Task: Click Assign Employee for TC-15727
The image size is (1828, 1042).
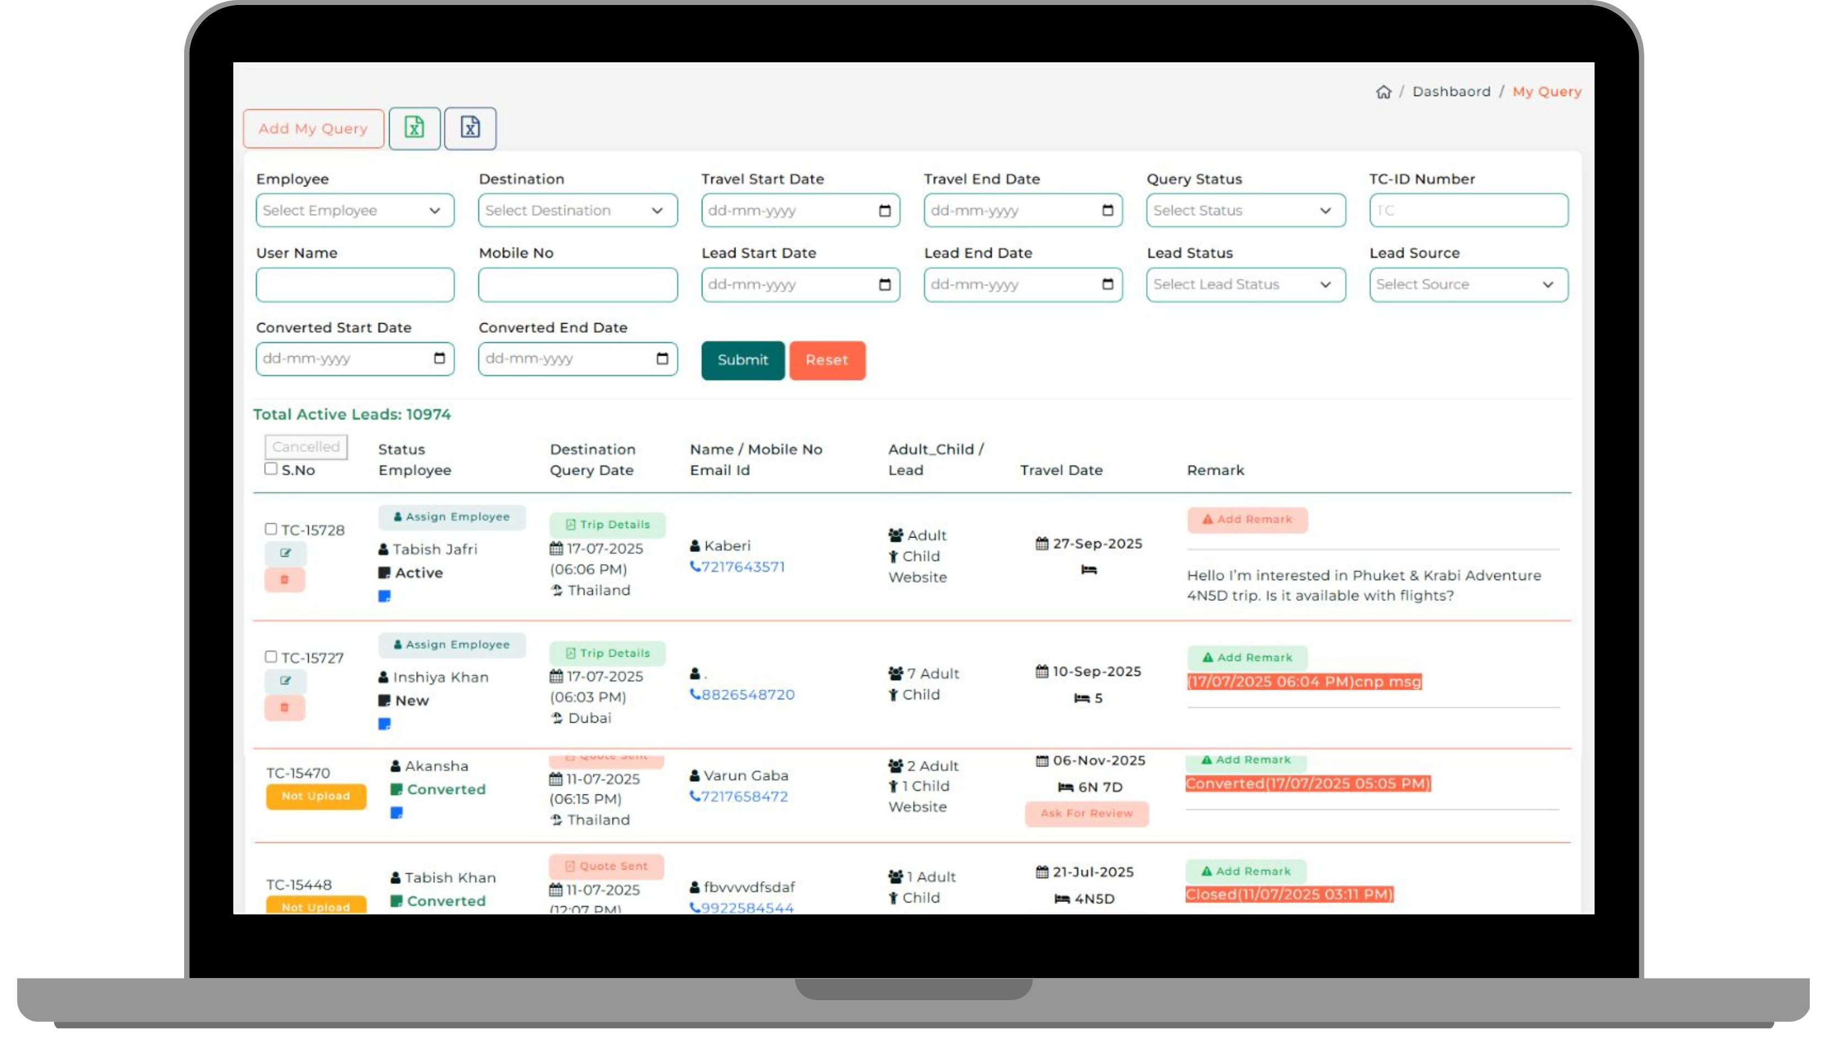Action: click(451, 645)
